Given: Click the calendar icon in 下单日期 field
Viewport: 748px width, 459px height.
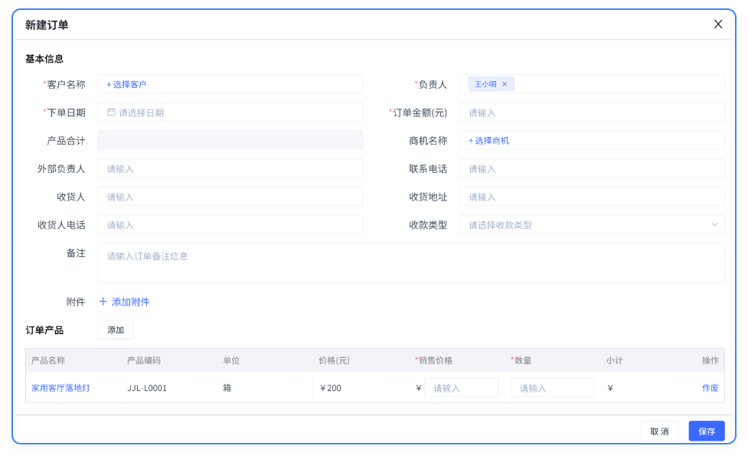Looking at the screenshot, I should click(x=111, y=112).
